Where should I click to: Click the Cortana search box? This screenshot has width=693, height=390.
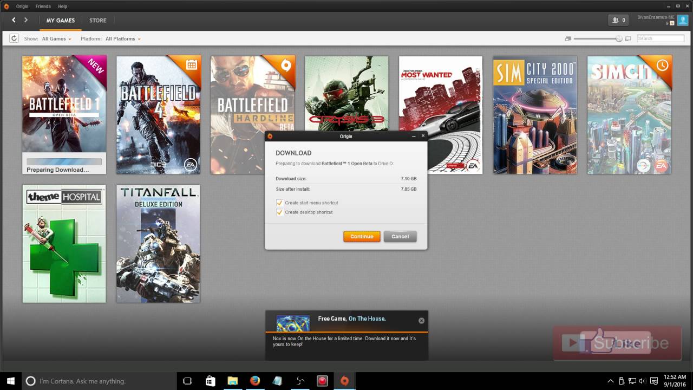click(x=99, y=381)
